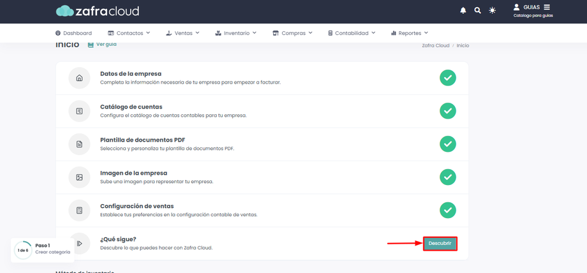Click the Imagen de la empresa picture icon
This screenshot has width=587, height=273.
coord(79,177)
